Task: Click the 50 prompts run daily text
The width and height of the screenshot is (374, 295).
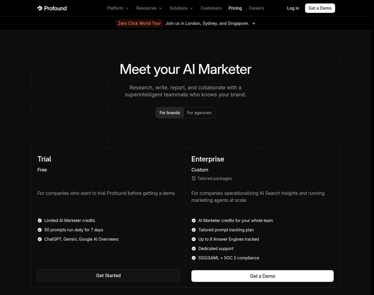Action: (74, 230)
